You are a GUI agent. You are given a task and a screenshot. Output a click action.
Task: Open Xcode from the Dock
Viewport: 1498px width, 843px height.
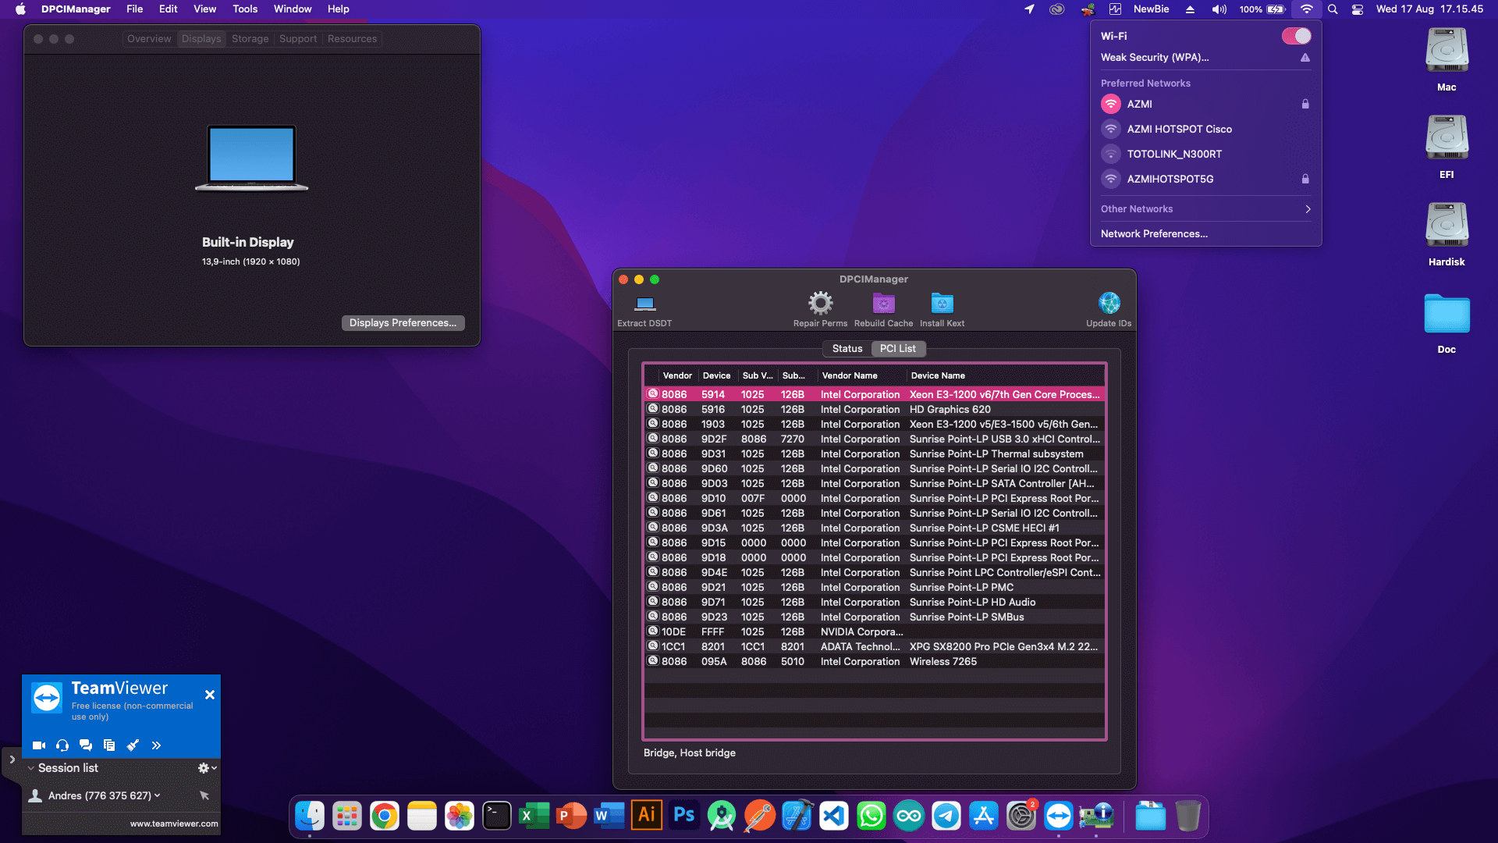[796, 816]
